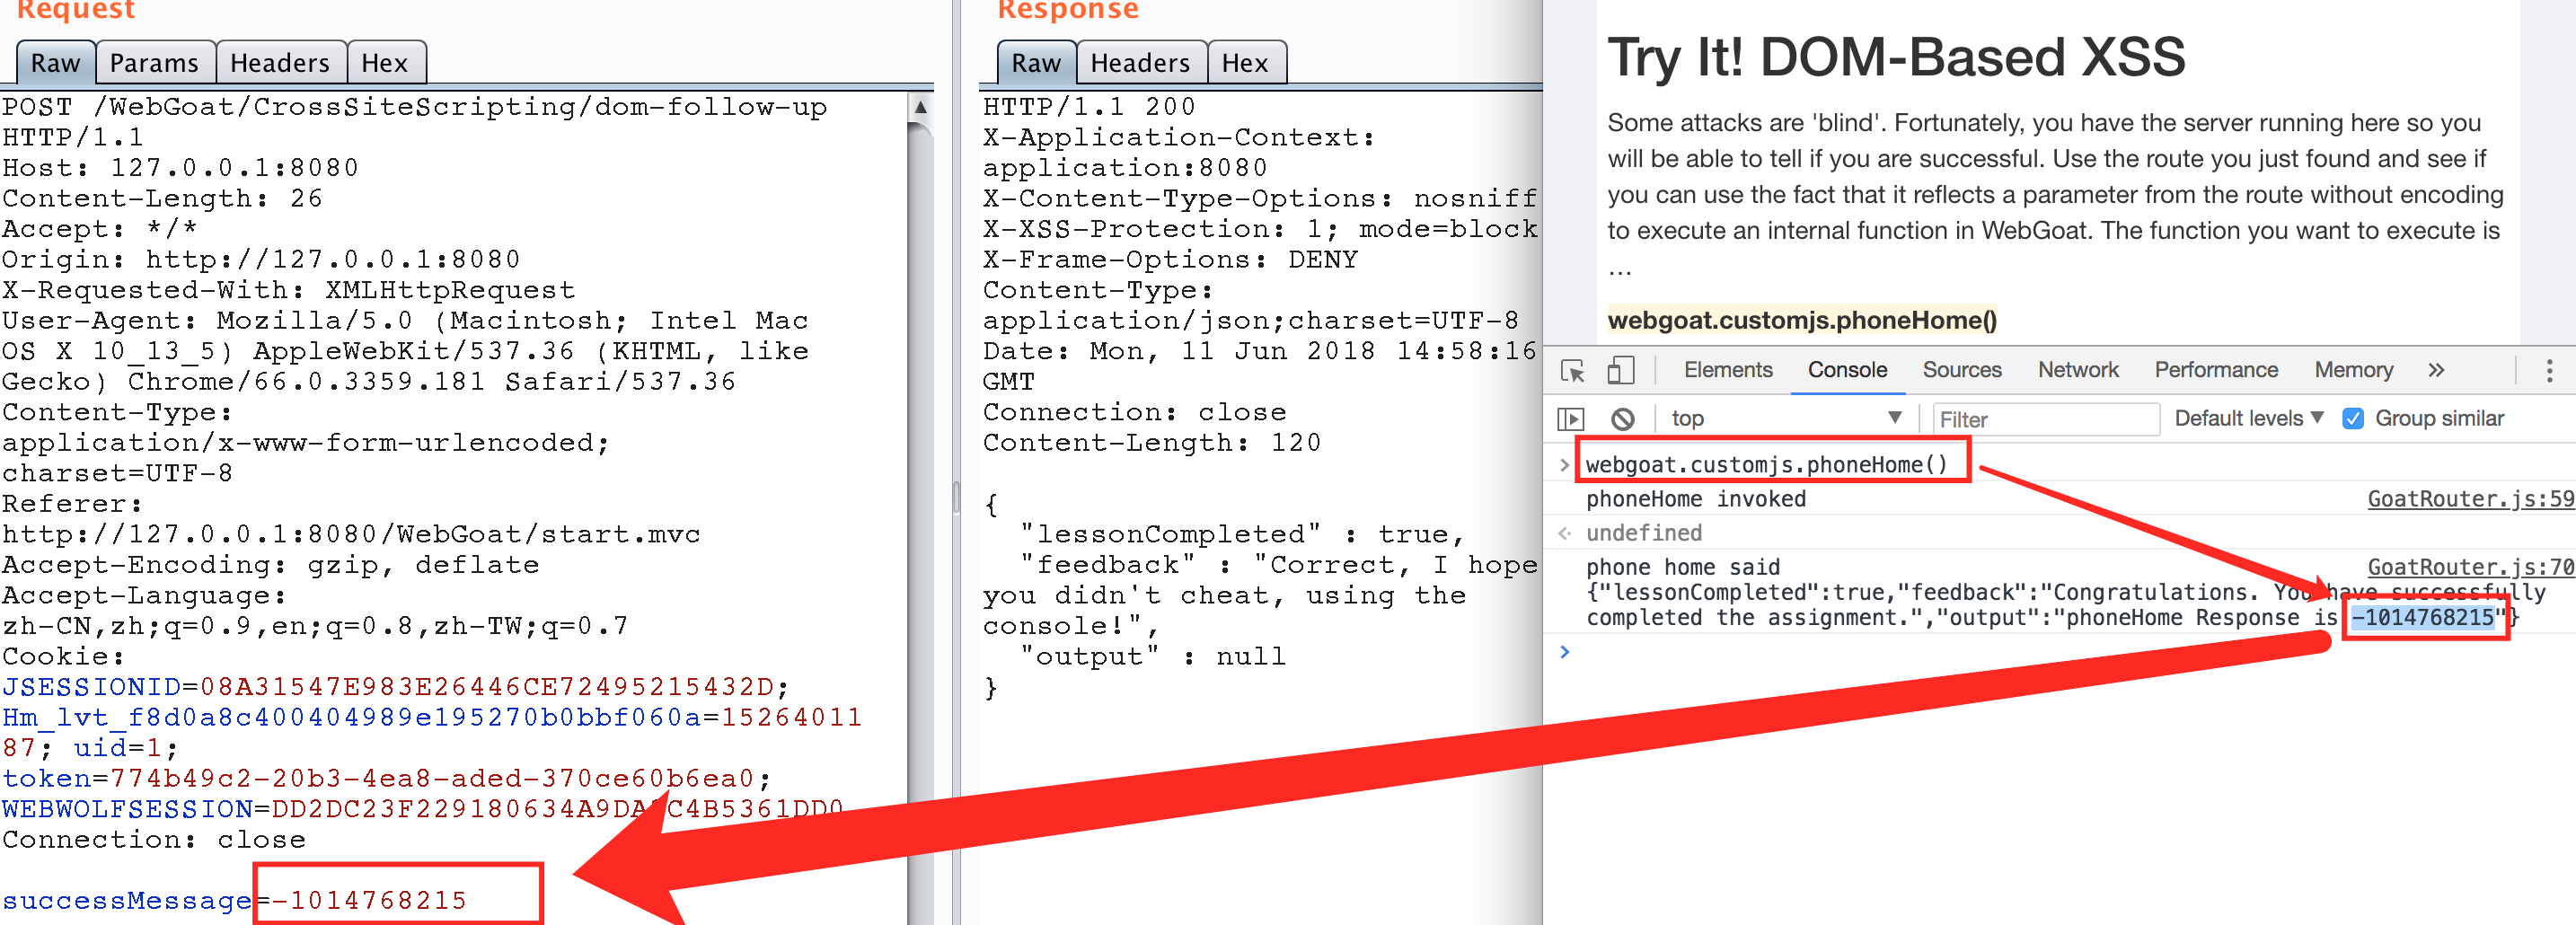Click the Referer URL start.mvc line
The image size is (2576, 925).
(351, 534)
